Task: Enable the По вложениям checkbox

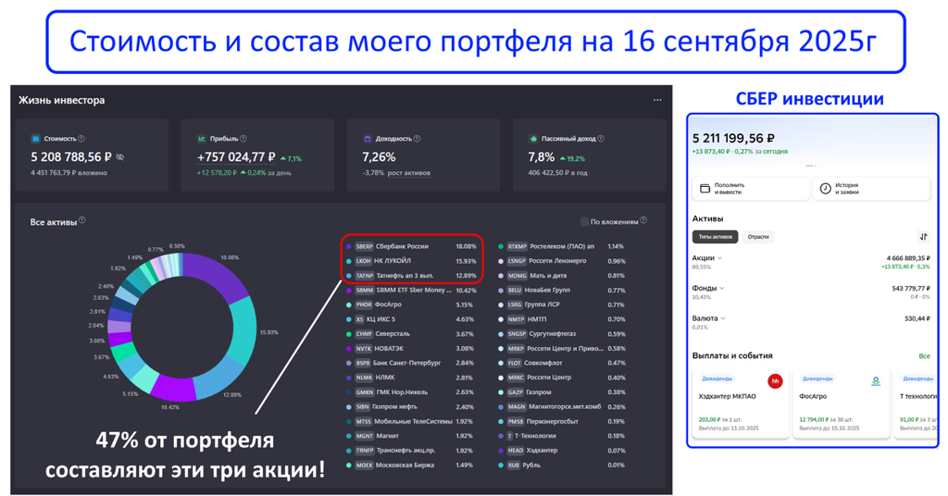Action: click(x=584, y=221)
